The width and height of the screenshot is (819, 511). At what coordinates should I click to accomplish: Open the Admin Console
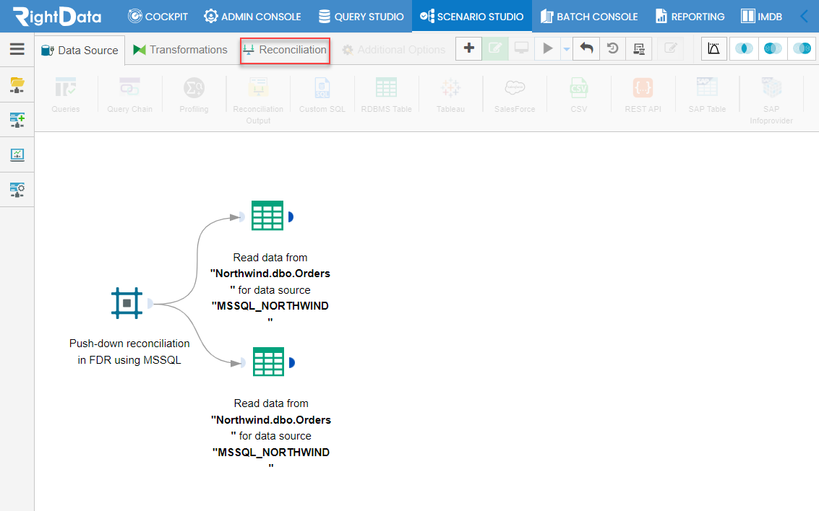pos(252,16)
